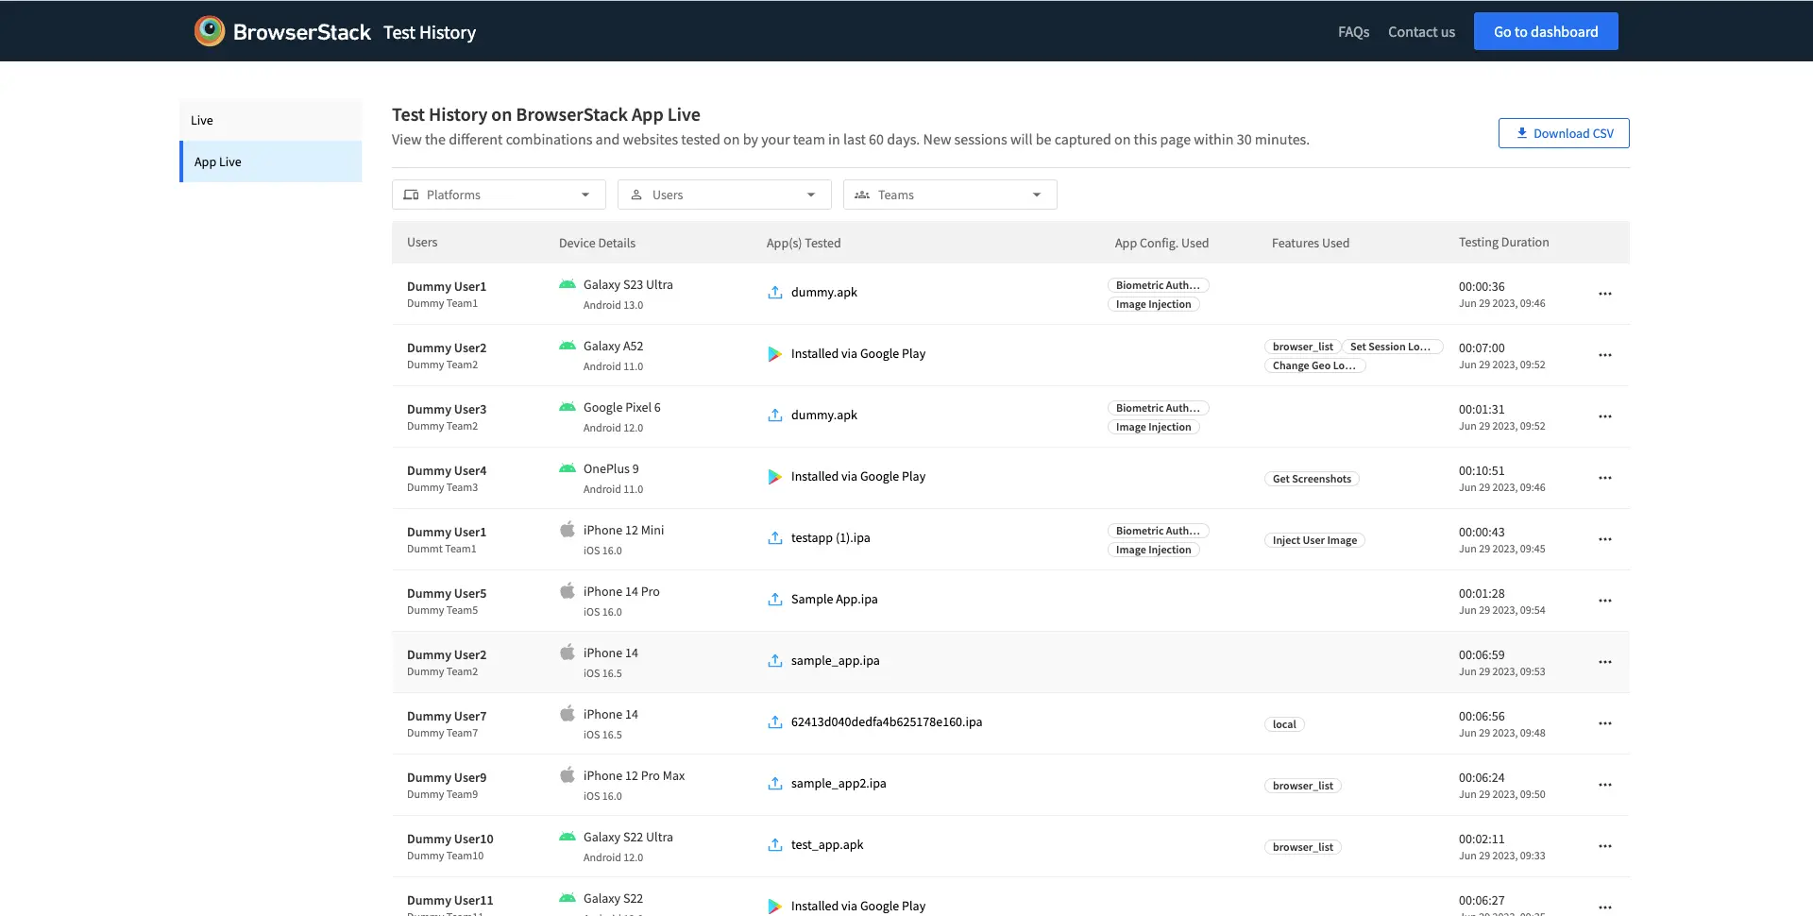Click the Go to dashboard button
The height and width of the screenshot is (916, 1813).
[1545, 32]
